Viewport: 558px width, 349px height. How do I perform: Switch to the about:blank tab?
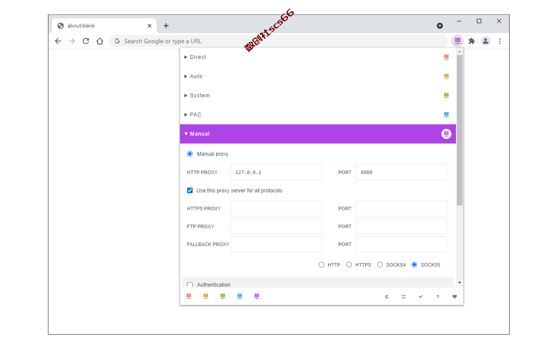coord(104,26)
